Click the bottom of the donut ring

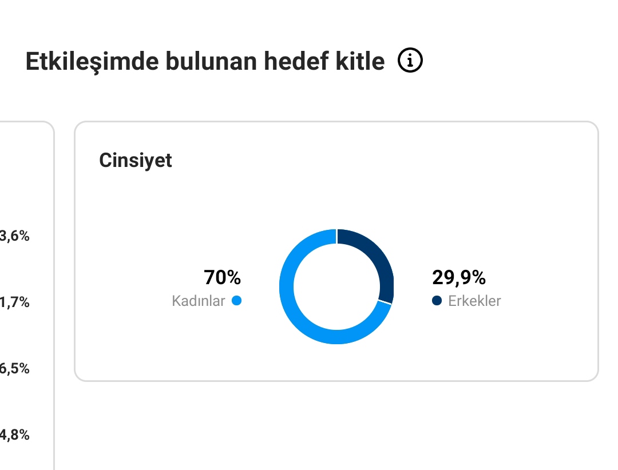pyautogui.click(x=336, y=337)
